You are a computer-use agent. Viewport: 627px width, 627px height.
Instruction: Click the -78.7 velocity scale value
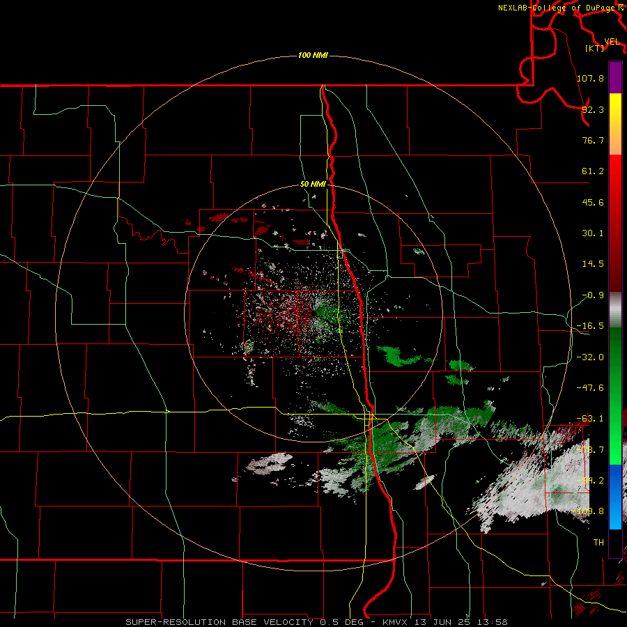(x=590, y=450)
